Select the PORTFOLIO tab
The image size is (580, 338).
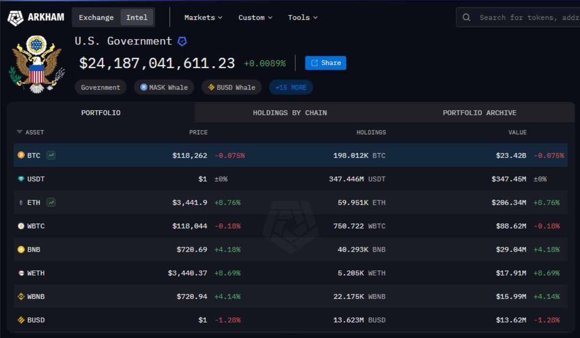tap(101, 113)
